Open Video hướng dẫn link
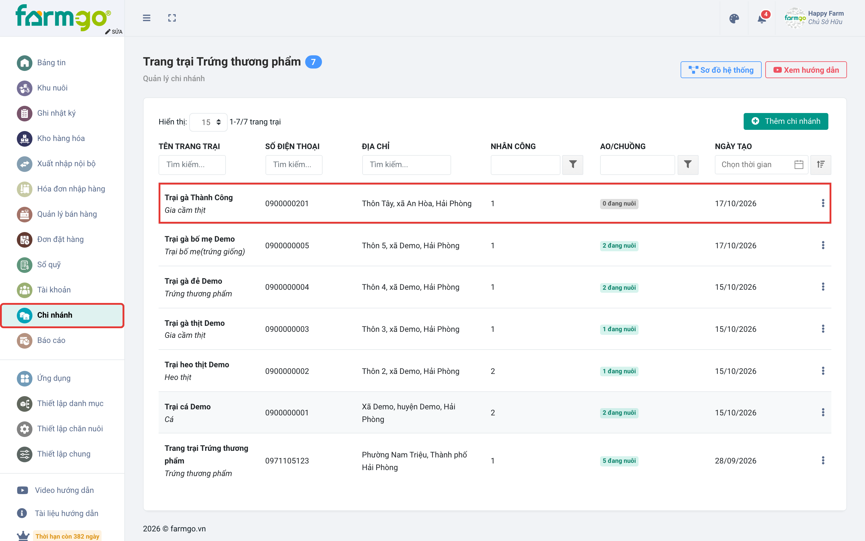This screenshot has height=541, width=865. point(56,490)
